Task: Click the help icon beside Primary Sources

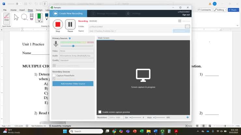Action: pos(70,38)
